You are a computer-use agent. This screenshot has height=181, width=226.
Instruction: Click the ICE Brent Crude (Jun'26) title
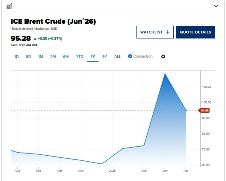pos(53,22)
